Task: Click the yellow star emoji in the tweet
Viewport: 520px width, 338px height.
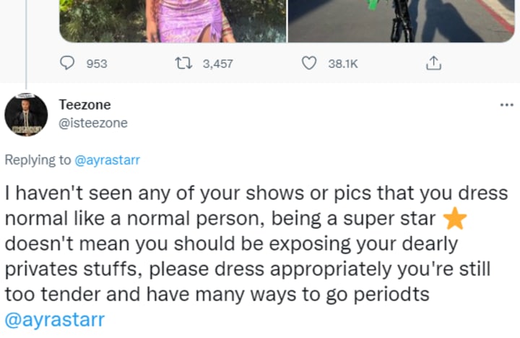Action: pos(454,218)
